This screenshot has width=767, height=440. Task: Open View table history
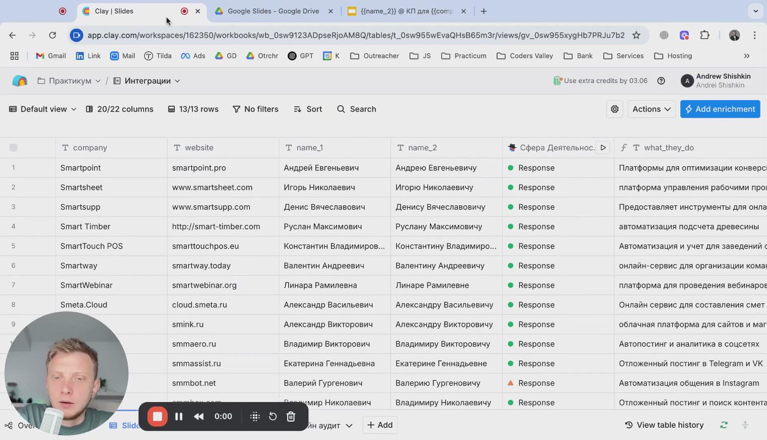click(x=664, y=425)
